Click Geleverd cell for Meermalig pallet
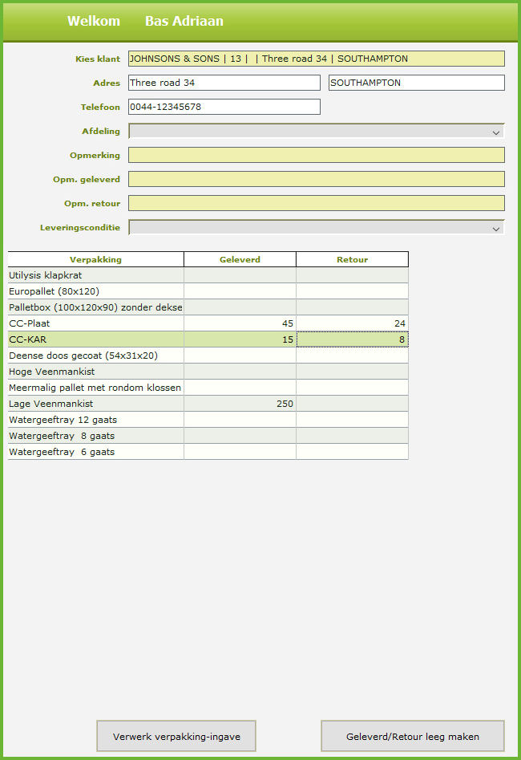 [240, 388]
